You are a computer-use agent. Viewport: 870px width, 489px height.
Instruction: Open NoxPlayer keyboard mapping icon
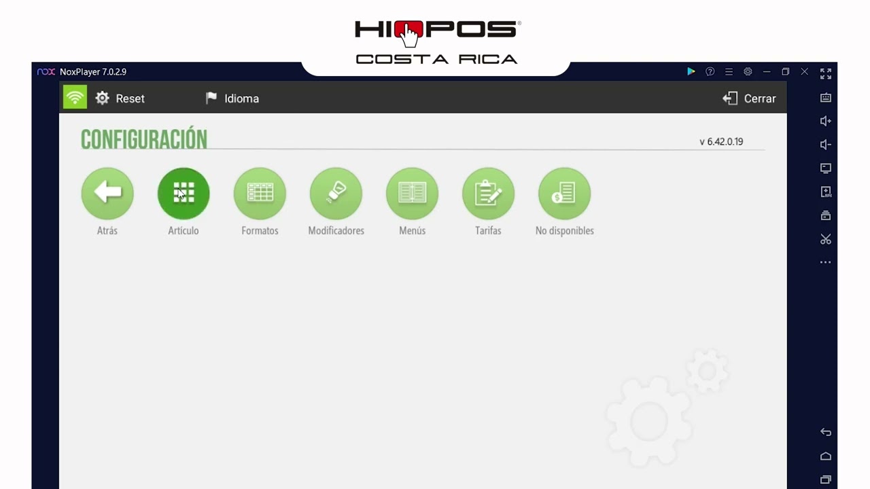click(826, 98)
